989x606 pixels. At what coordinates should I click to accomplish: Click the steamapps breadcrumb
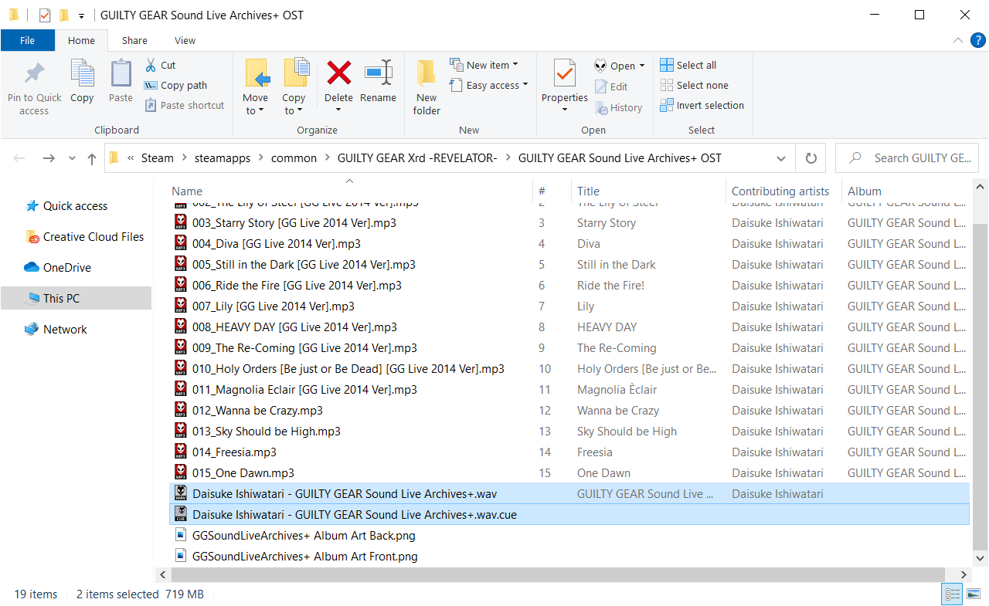[x=223, y=158]
